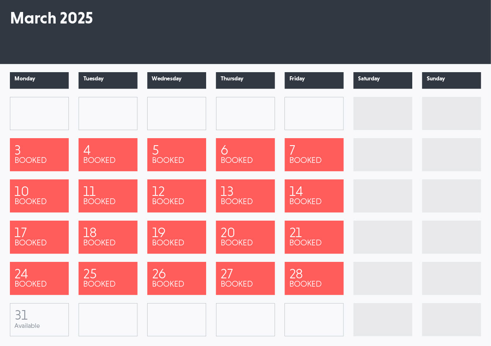Click booked day 12 cell

click(x=176, y=196)
